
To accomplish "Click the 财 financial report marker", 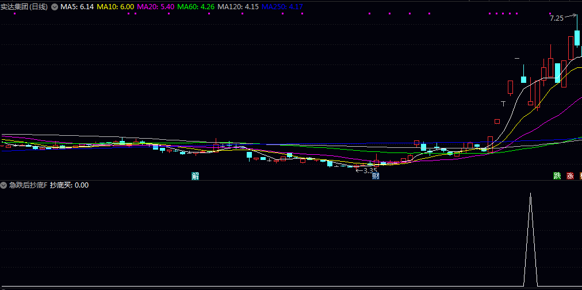I will point(376,176).
